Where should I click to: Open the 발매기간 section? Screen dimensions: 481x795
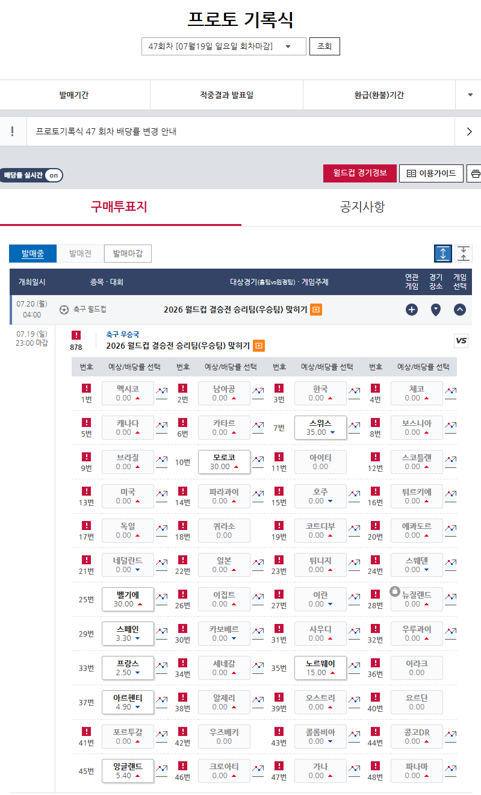point(74,95)
